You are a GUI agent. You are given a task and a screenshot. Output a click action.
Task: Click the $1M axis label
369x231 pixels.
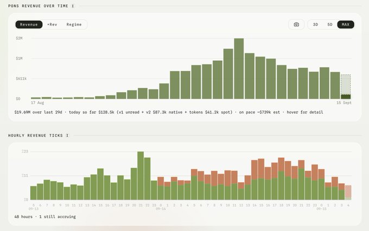point(19,59)
